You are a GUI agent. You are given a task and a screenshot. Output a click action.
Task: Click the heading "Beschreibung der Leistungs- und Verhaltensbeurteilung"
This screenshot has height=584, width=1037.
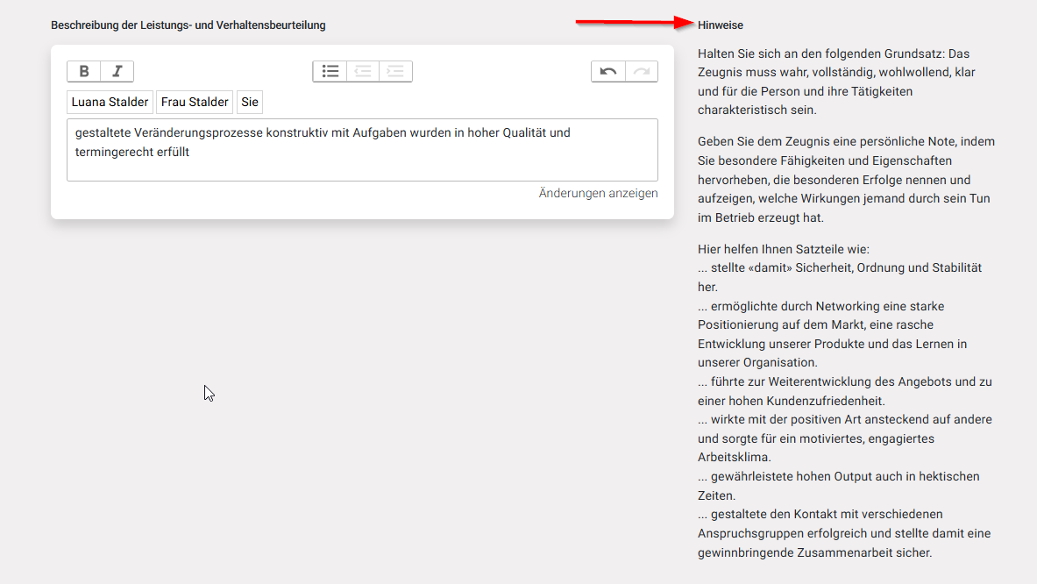(188, 25)
